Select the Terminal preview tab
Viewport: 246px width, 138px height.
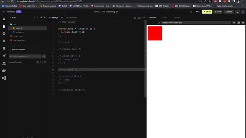(x=177, y=18)
